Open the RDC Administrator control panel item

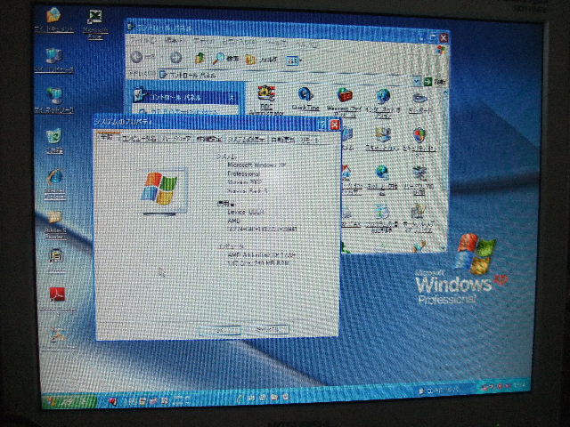tap(266, 101)
